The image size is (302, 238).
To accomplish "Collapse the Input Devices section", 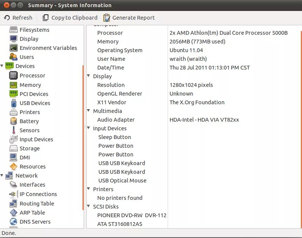I will pos(89,128).
